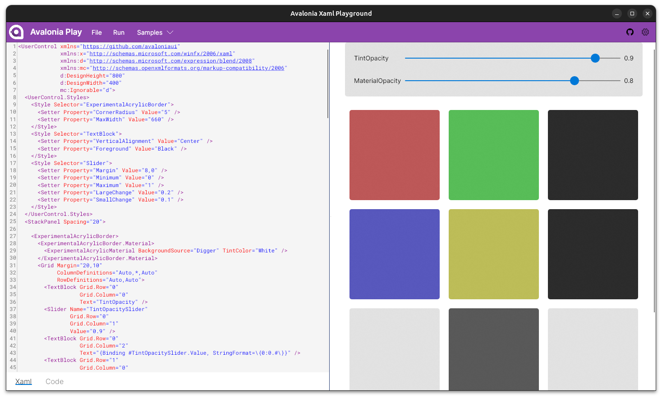Click the Avalonia Play logo icon
This screenshot has height=398, width=662.
(x=16, y=32)
